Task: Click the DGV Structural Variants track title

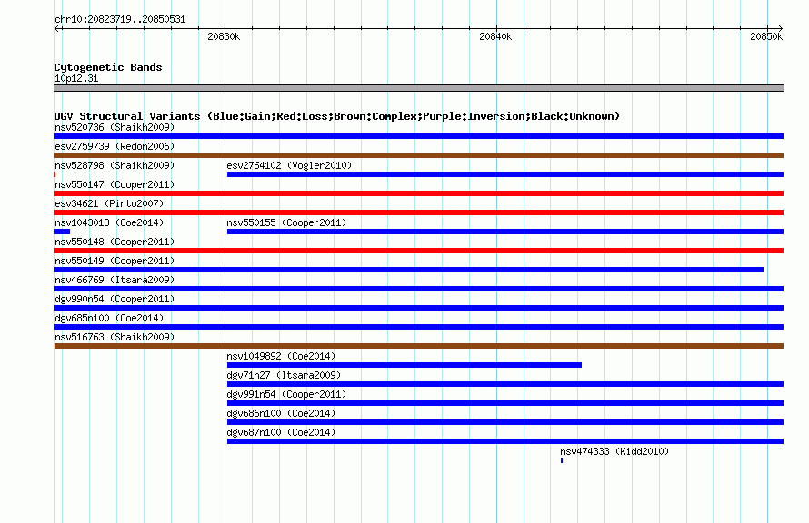Action: pos(337,116)
